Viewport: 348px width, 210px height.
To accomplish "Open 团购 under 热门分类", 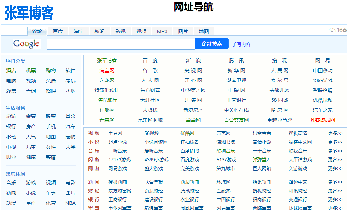I will (71, 91).
